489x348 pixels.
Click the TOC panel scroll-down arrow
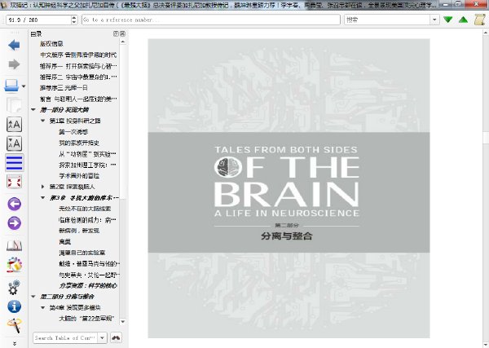click(x=122, y=321)
